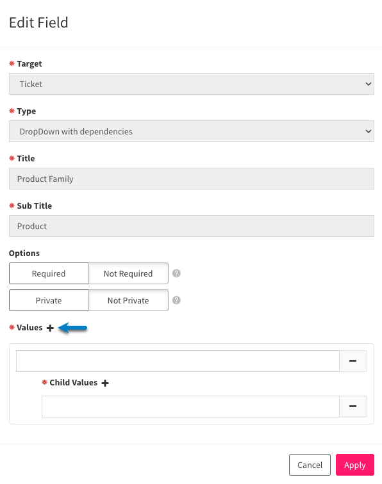382x484 pixels.
Task: Click the Sub Title label
Action: coord(35,206)
